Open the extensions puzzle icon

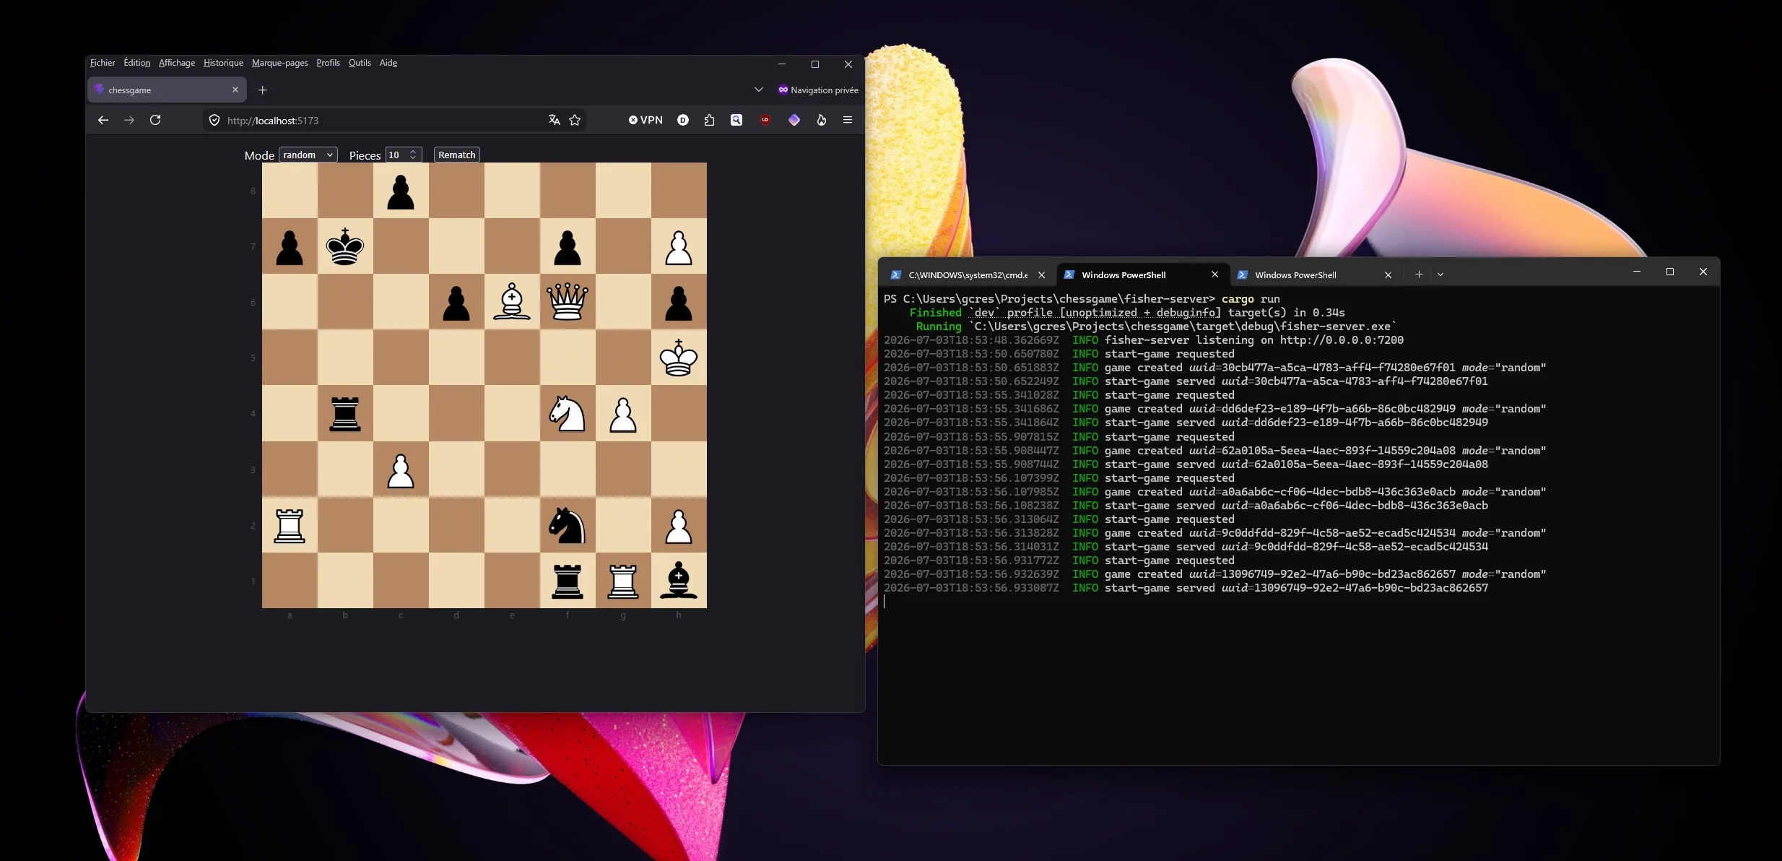[709, 120]
